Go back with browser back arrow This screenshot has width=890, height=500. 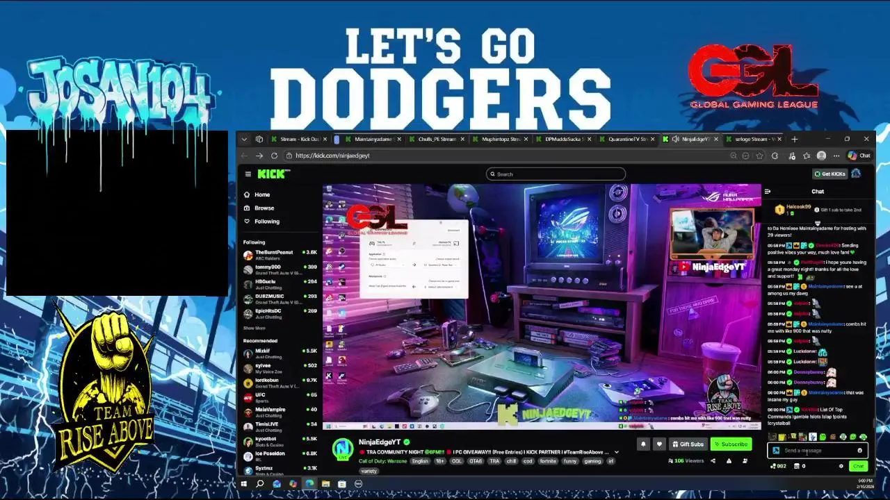pos(244,156)
